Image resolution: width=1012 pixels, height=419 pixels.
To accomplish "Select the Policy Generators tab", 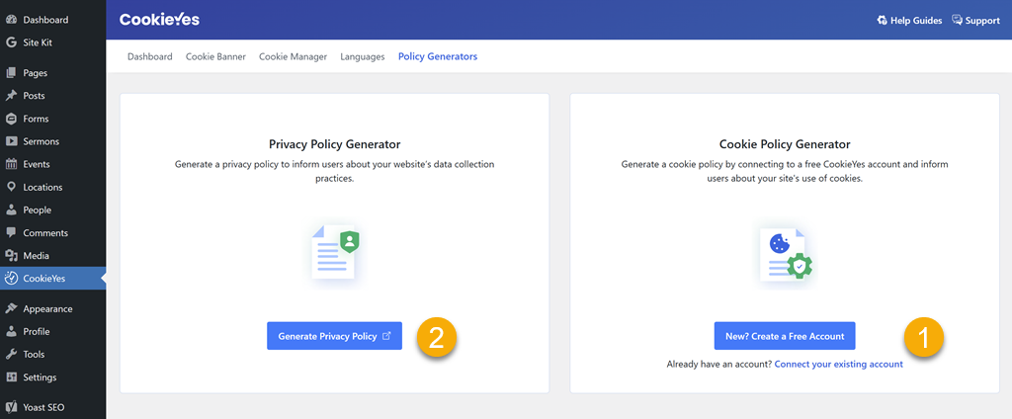I will click(x=438, y=56).
